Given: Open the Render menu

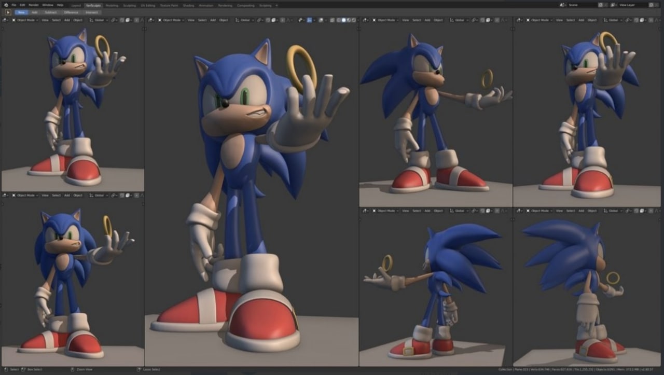Looking at the screenshot, I should (x=33, y=5).
